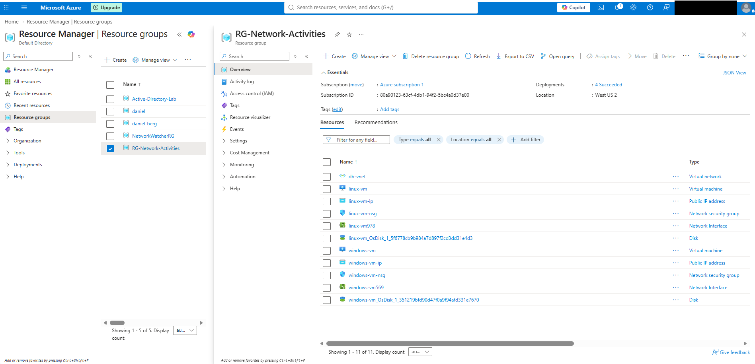The image size is (755, 364).
Task: Click the header feedback icon
Action: pyautogui.click(x=666, y=7)
